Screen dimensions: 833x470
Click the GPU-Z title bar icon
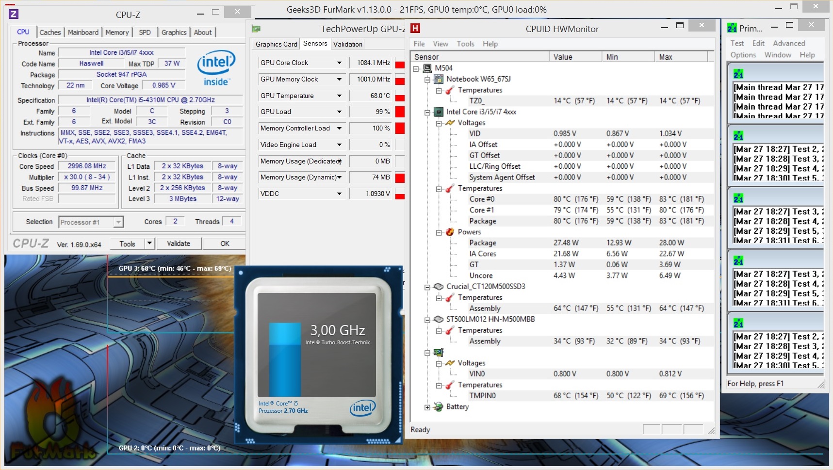(256, 29)
